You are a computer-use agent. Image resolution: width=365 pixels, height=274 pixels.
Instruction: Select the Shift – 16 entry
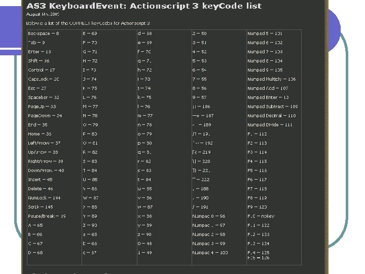(x=39, y=61)
